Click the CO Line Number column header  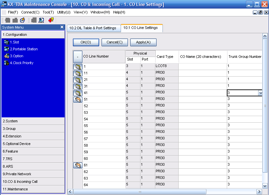104,57
